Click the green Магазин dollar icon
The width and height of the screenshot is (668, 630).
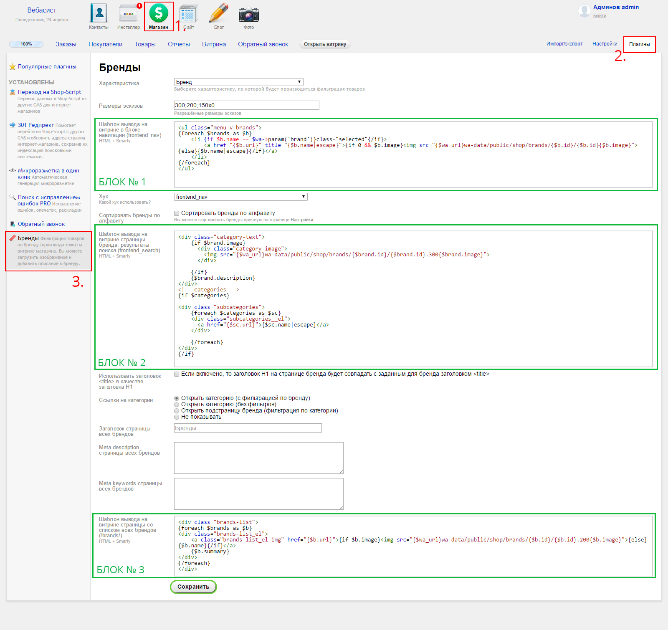tap(159, 13)
